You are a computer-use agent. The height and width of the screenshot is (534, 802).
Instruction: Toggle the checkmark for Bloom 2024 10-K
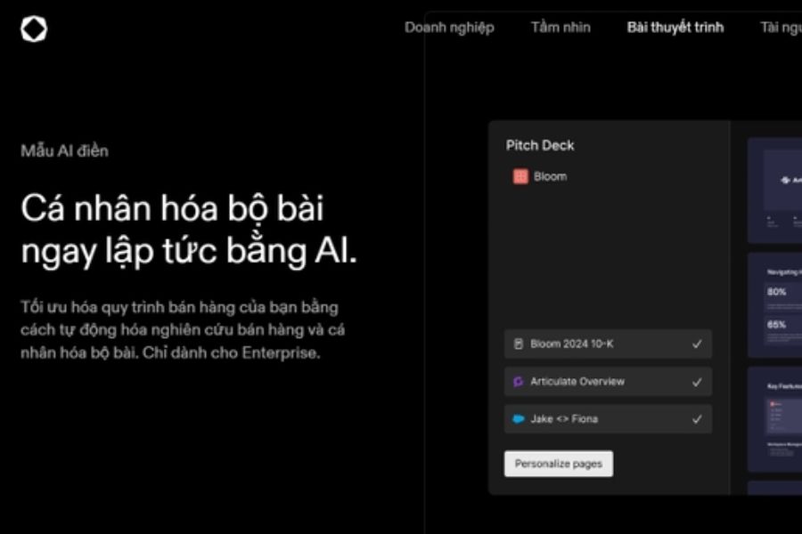point(697,344)
